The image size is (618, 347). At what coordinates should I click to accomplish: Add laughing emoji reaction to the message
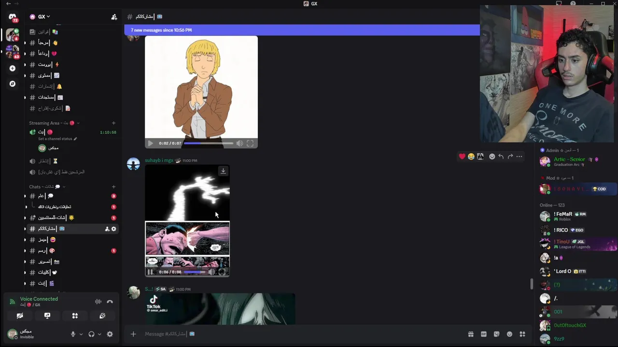[x=471, y=156]
